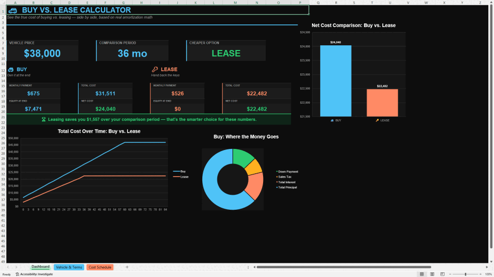
Task: Click the 100% zoom level
Action: pyautogui.click(x=488, y=274)
